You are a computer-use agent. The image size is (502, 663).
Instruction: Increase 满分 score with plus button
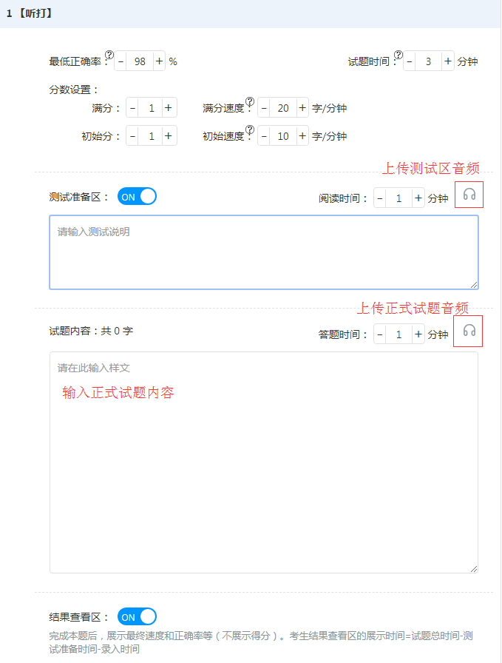pyautogui.click(x=169, y=108)
